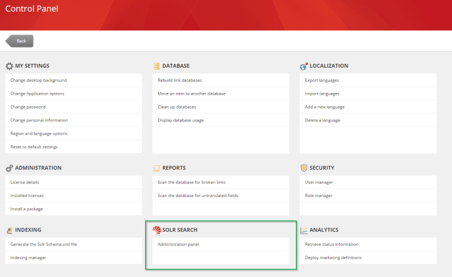Image resolution: width=452 pixels, height=277 pixels.
Task: Click the SOLR SEARCH heading
Action: coord(180,230)
